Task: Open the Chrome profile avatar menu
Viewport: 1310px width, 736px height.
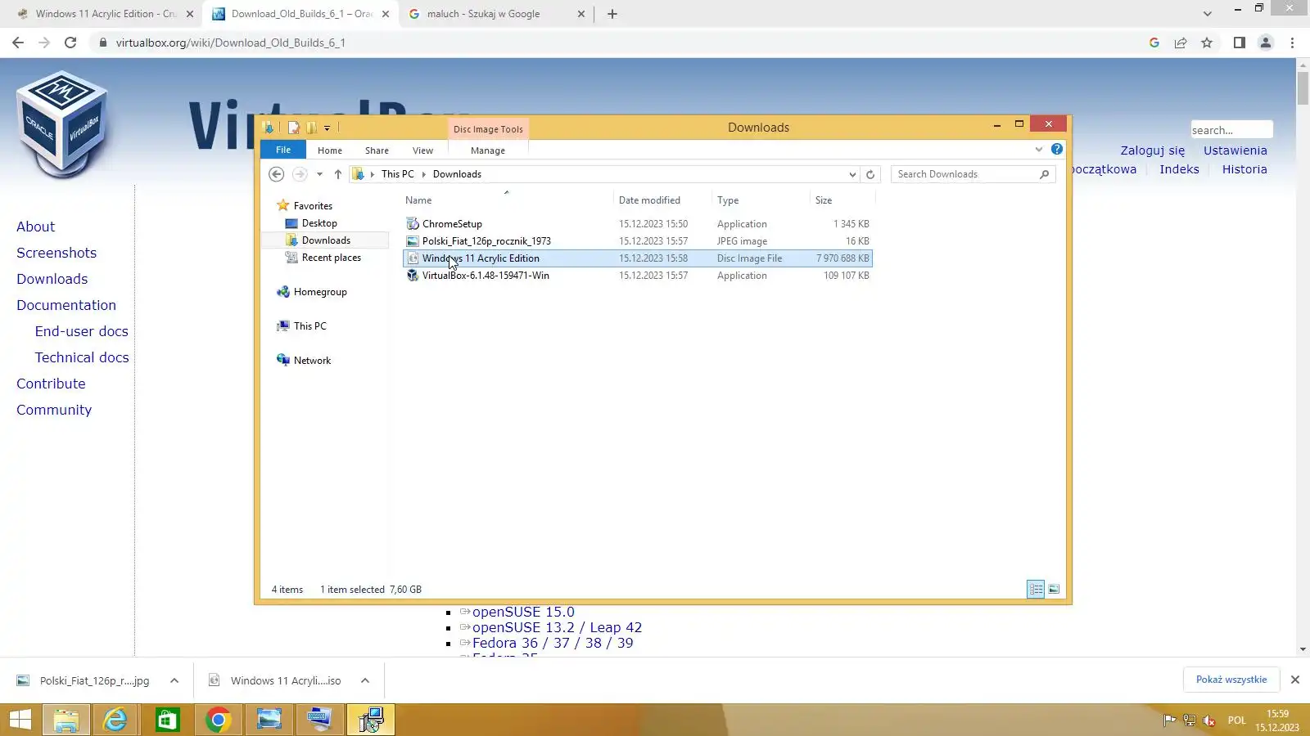Action: (1266, 43)
